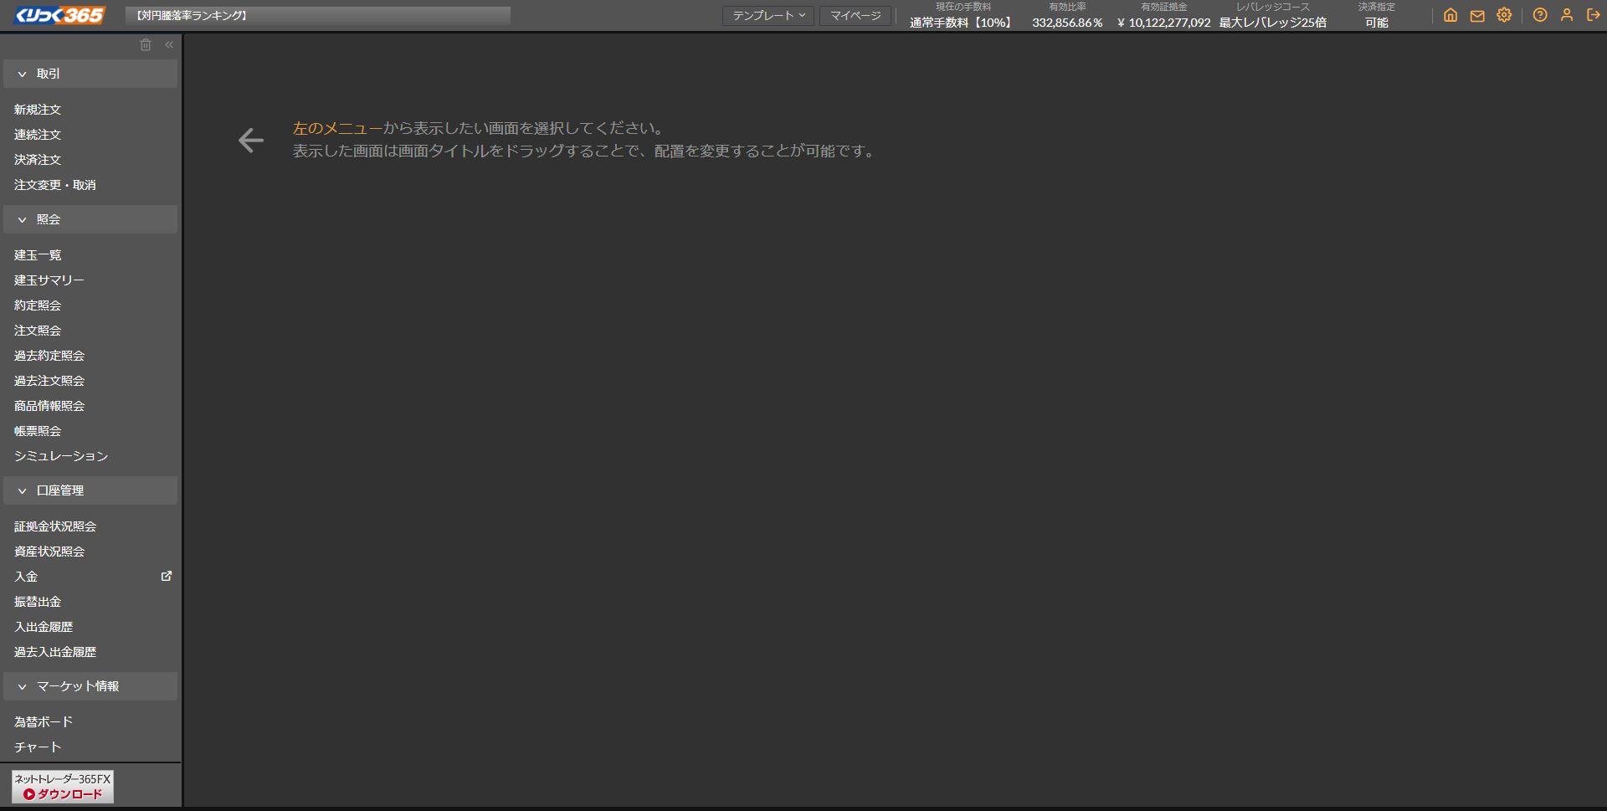The width and height of the screenshot is (1607, 811).
Task: Click 有効証拠金 value ¥10,122,277,092
Action: 1164,23
